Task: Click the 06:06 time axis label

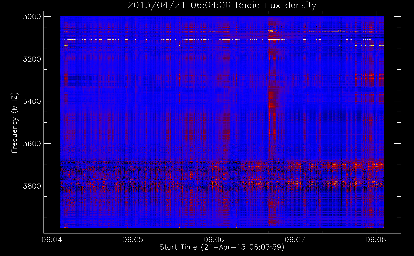Action: [214, 240]
